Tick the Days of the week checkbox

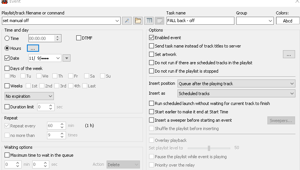click(x=7, y=68)
